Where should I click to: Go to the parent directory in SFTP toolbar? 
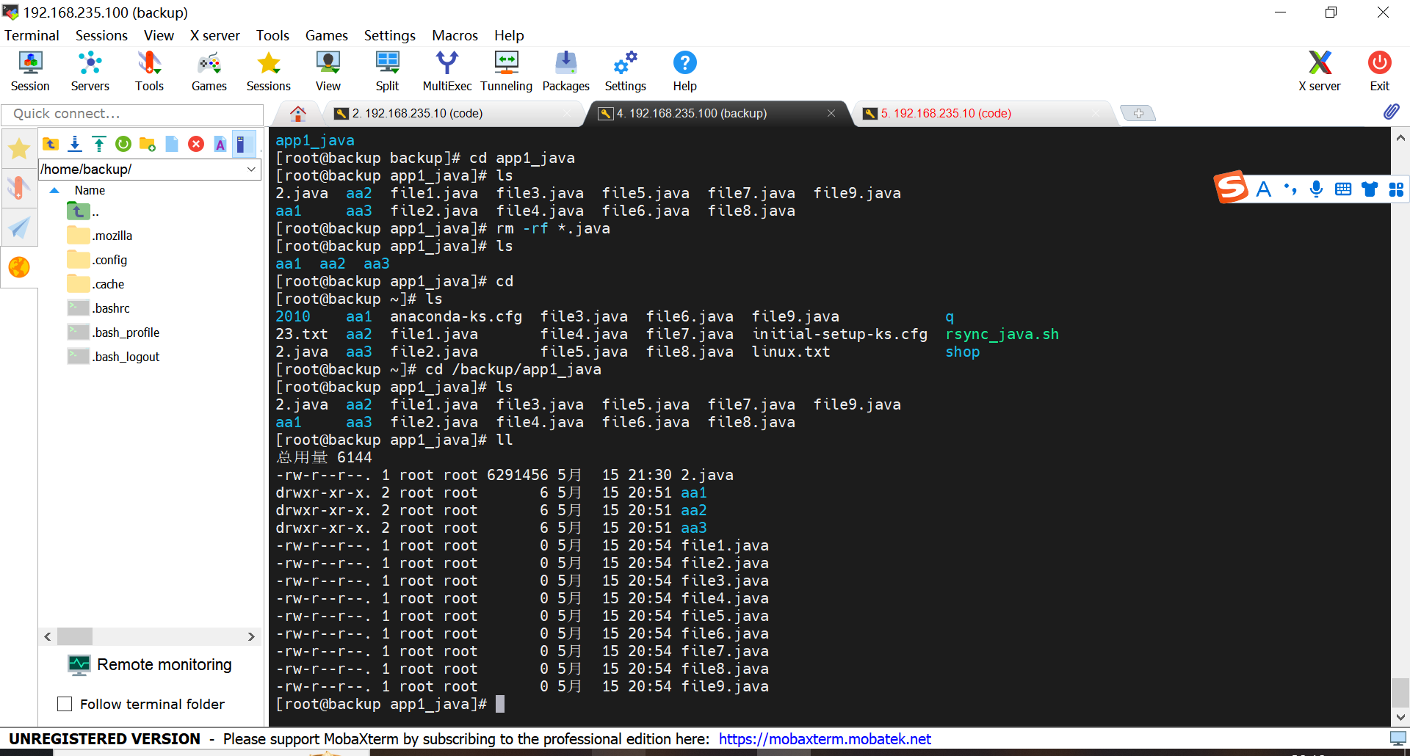[x=51, y=144]
